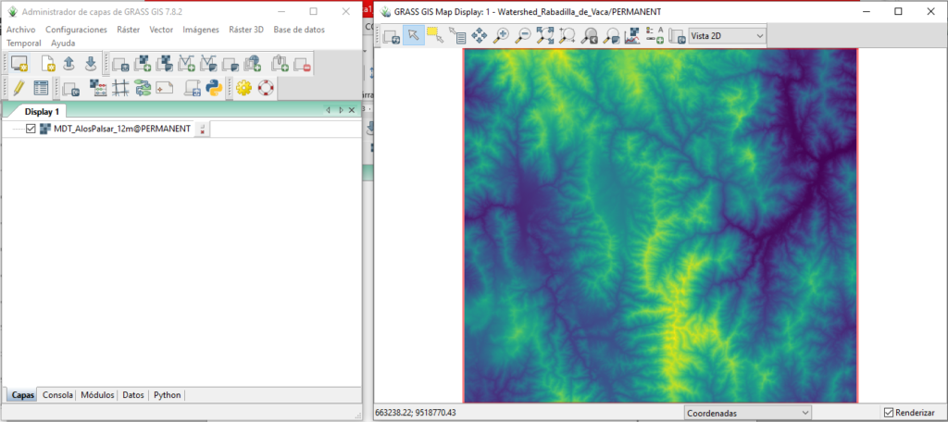Expand the Coordenadas status dropdown

747,412
